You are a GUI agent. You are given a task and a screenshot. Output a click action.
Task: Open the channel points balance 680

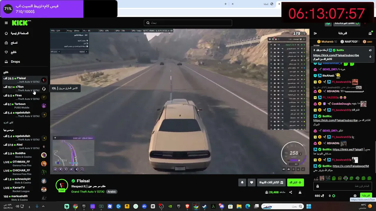[x=319, y=196]
